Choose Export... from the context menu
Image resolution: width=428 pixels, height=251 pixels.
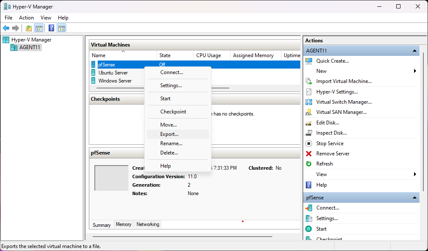(169, 134)
